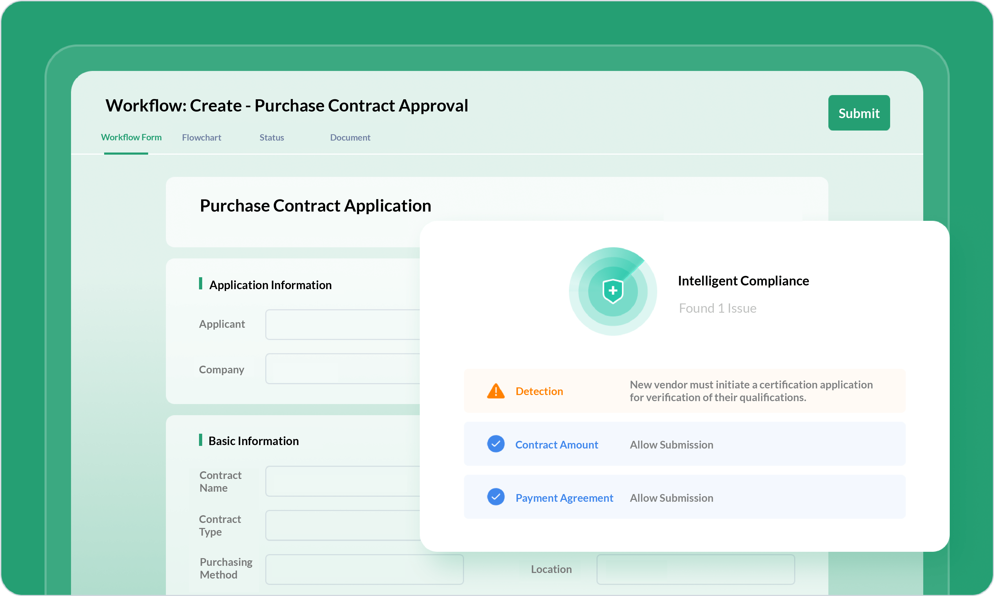This screenshot has width=994, height=596.
Task: Focus the Contract Name field
Action: (342, 481)
